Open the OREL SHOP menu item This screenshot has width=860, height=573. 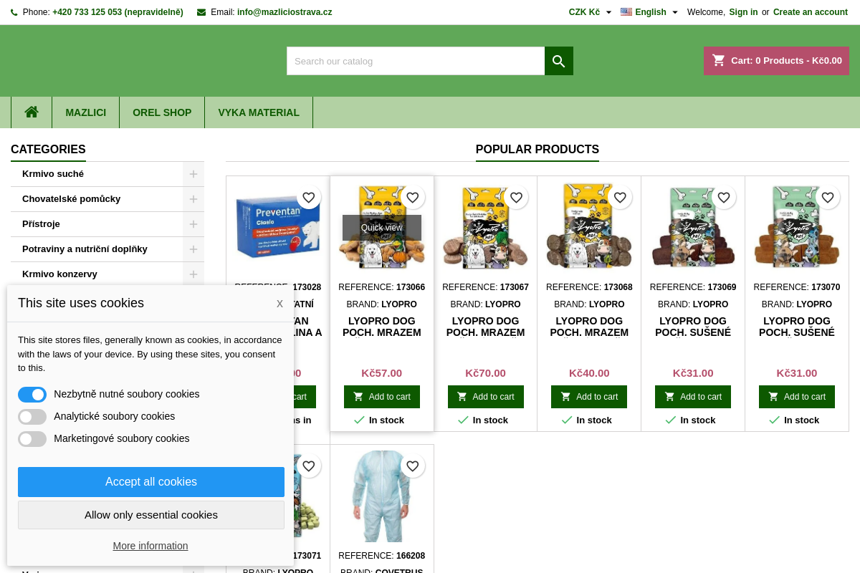[162, 112]
